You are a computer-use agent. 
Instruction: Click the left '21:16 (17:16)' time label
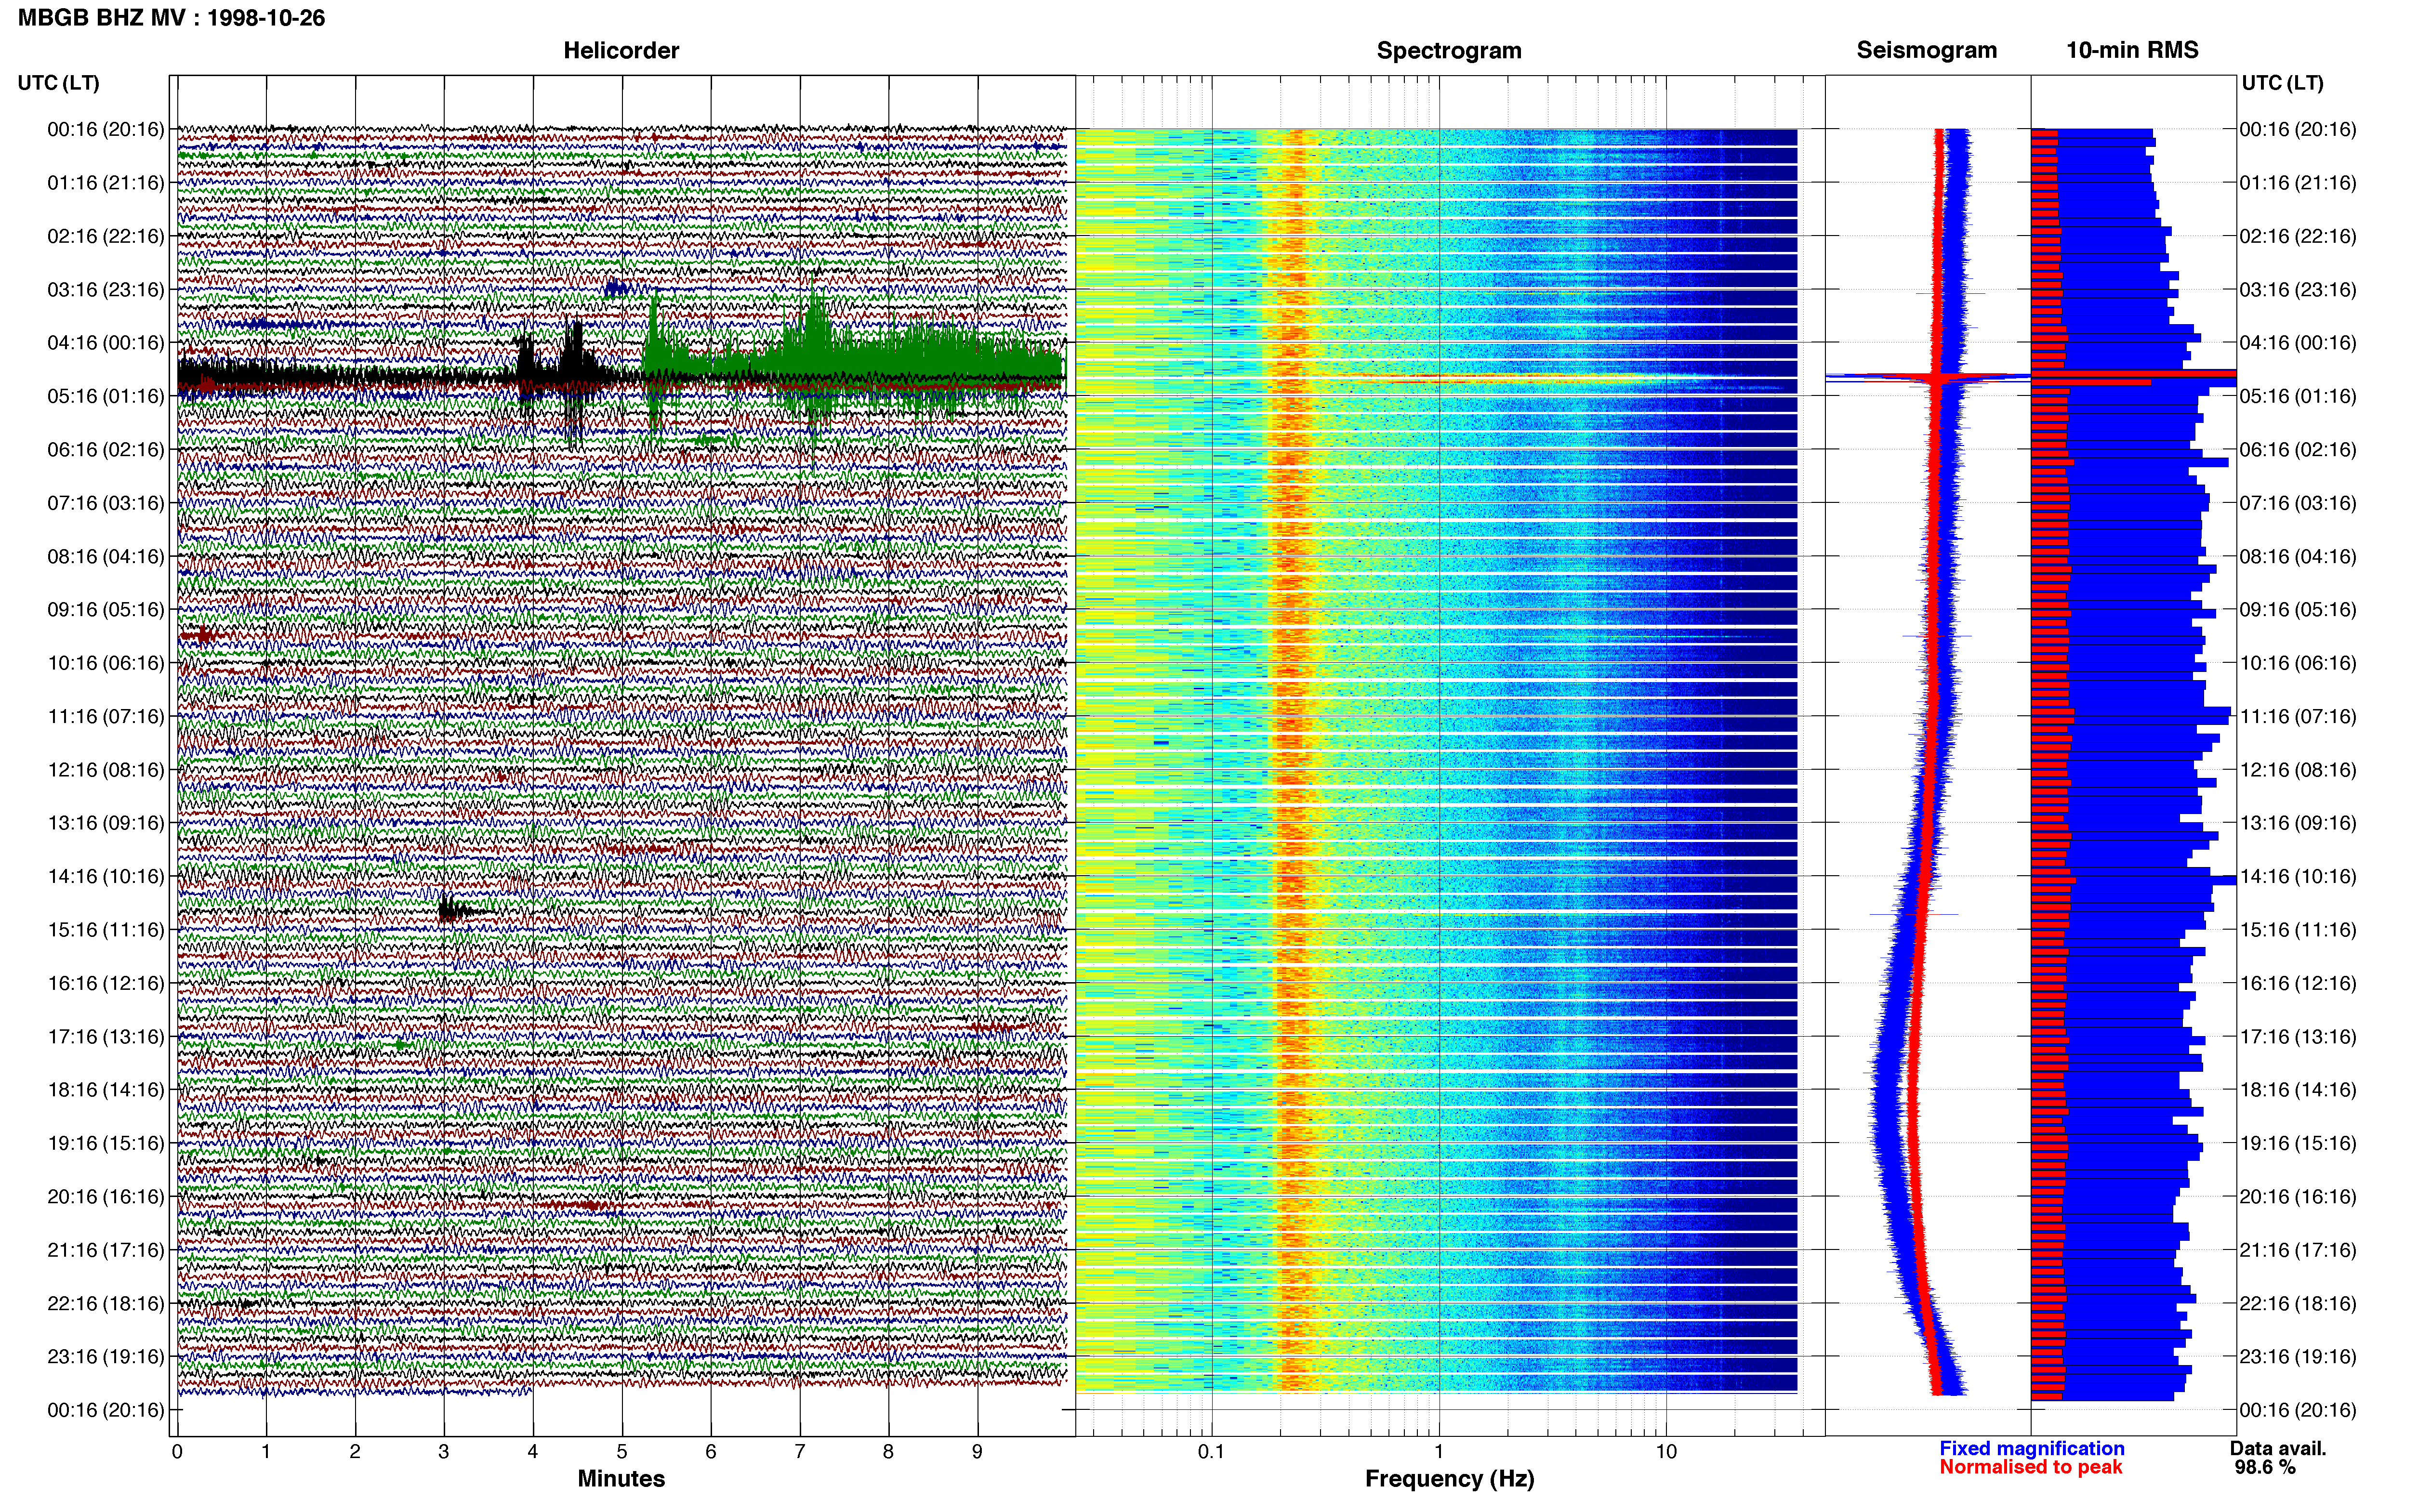coord(105,1250)
